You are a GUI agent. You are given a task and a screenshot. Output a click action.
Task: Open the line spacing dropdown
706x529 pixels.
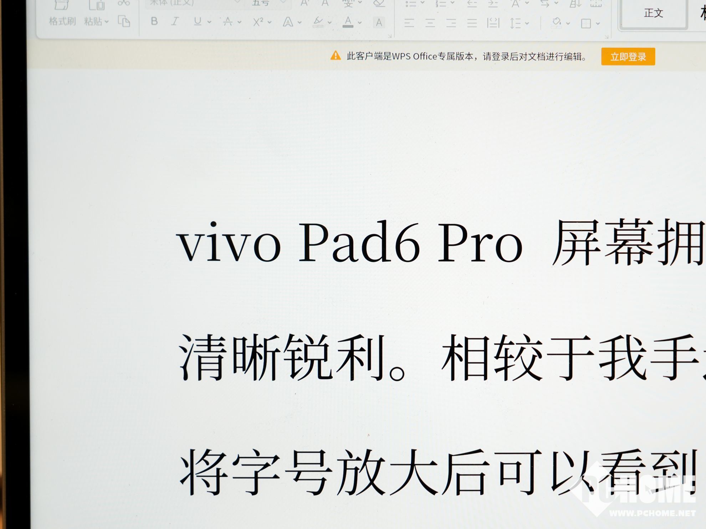[x=527, y=24]
